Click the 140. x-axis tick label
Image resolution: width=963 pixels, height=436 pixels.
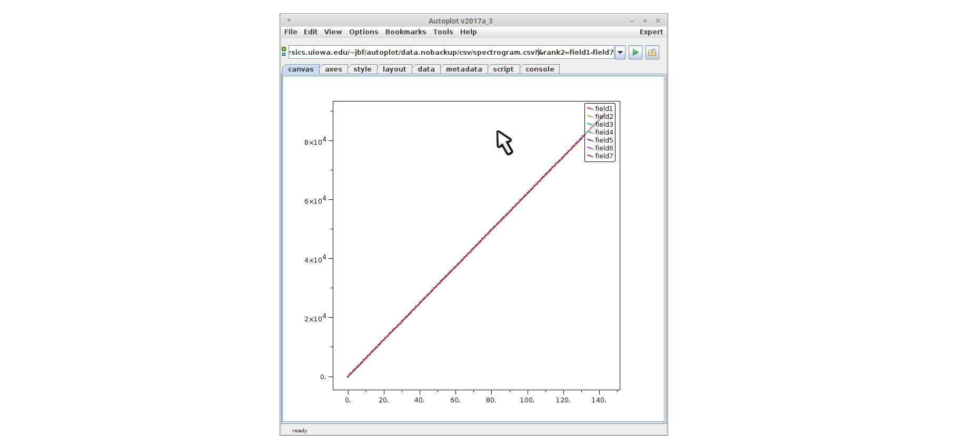599,400
